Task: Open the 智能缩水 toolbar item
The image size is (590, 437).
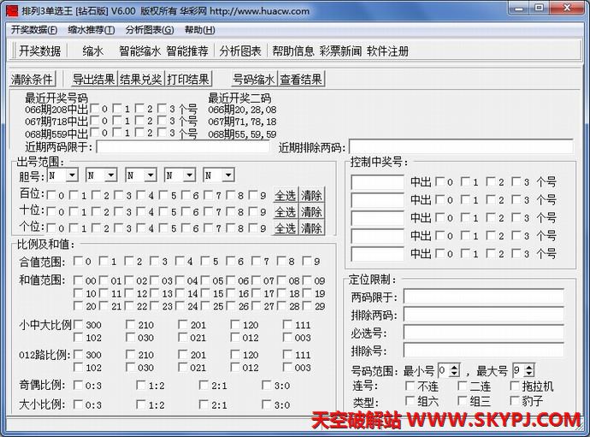Action: click(139, 51)
